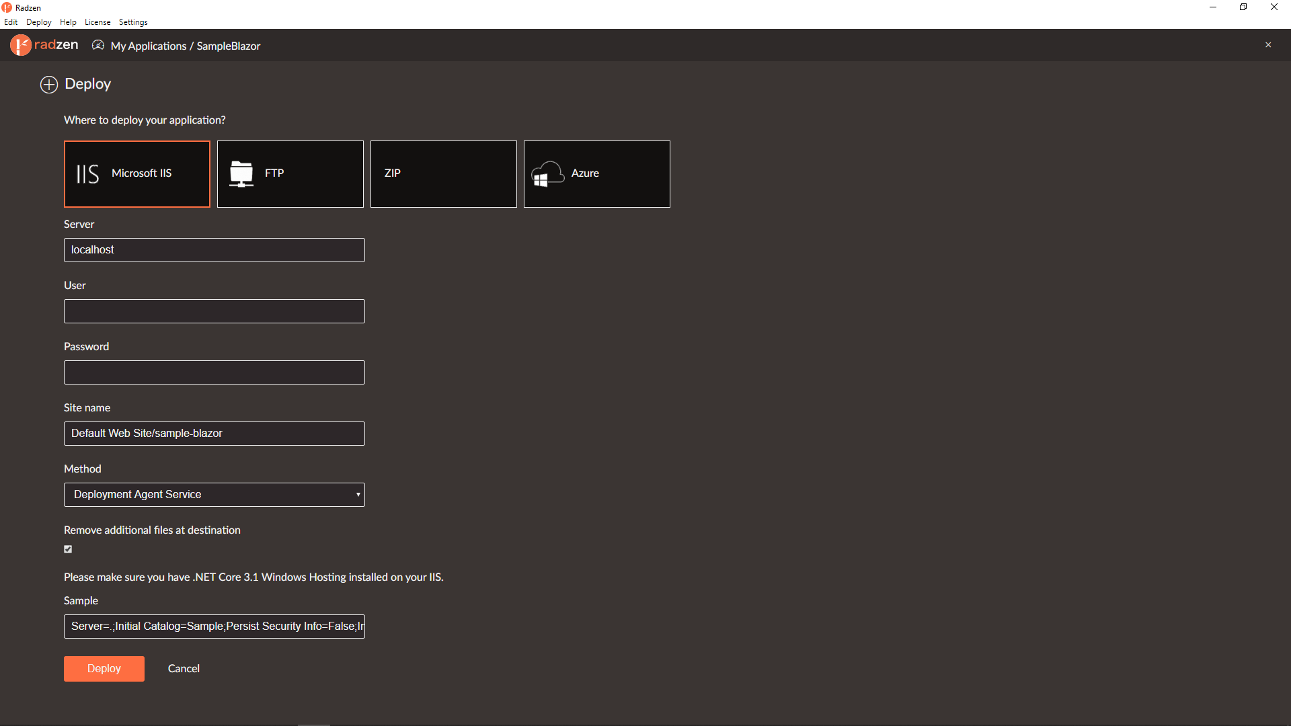
Task: Cancel the deployment
Action: click(x=184, y=669)
